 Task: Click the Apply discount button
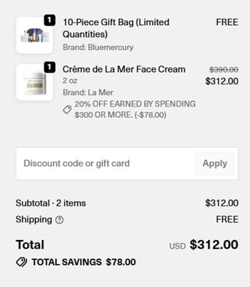(215, 164)
